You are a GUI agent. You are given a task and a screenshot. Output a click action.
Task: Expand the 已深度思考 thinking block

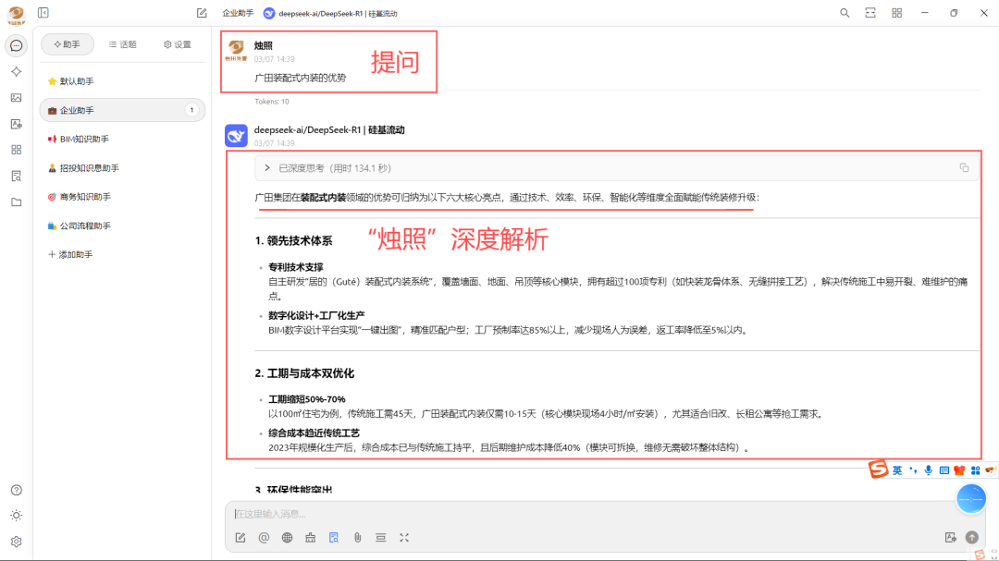coord(617,168)
